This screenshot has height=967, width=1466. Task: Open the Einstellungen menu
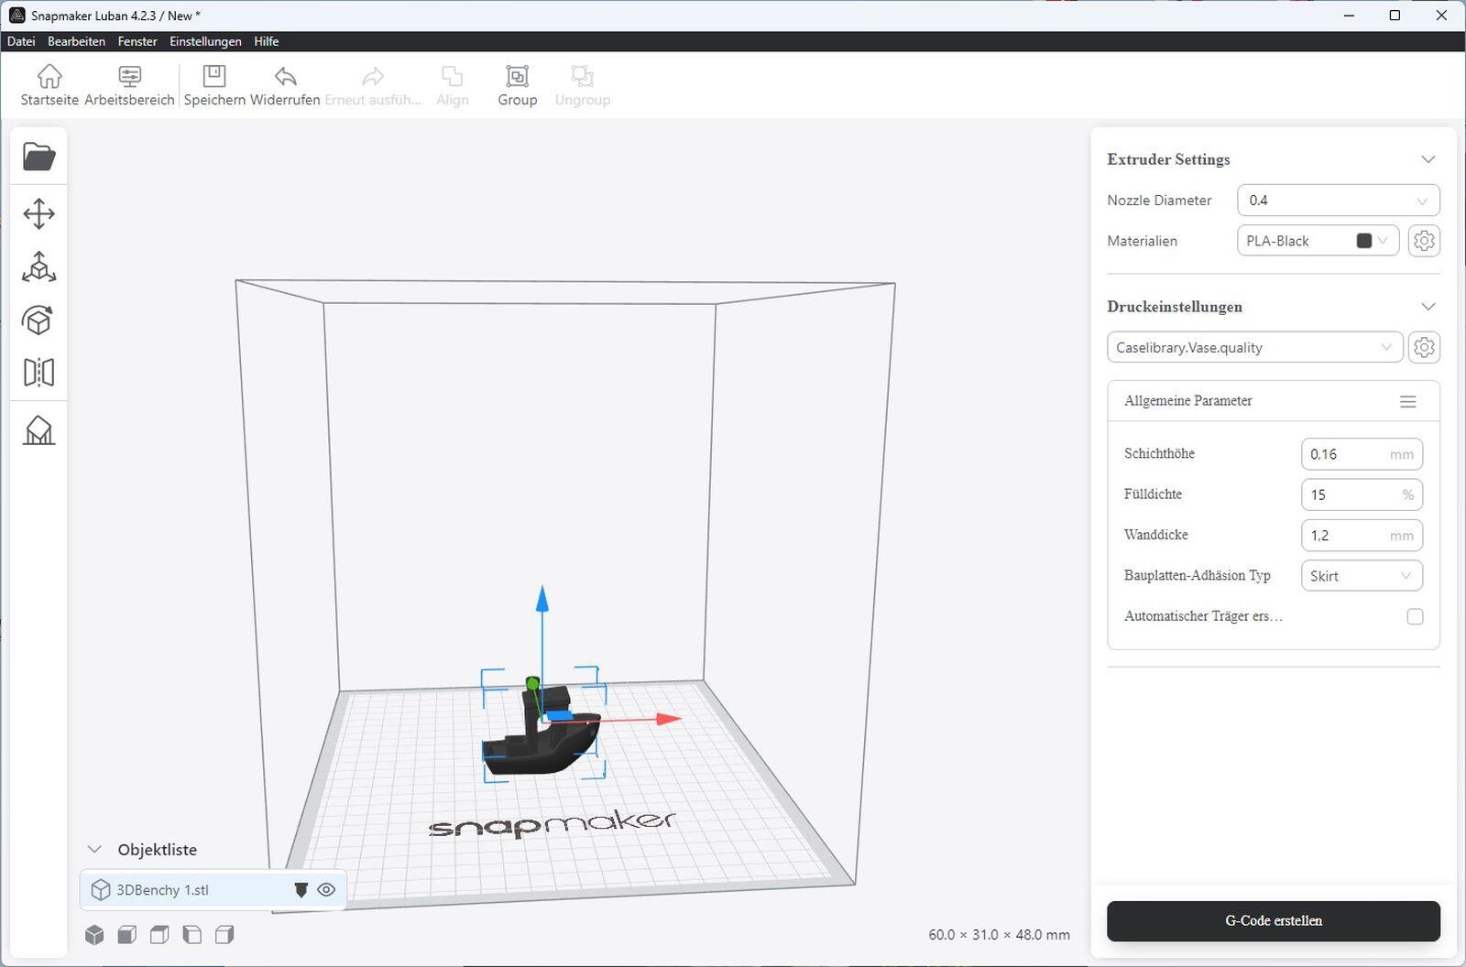tap(205, 41)
